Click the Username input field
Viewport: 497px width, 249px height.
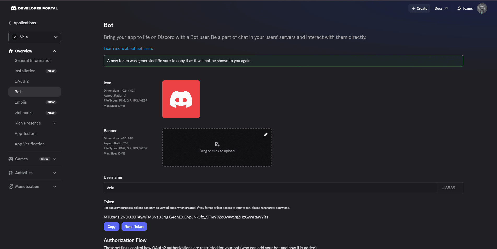pyautogui.click(x=270, y=188)
